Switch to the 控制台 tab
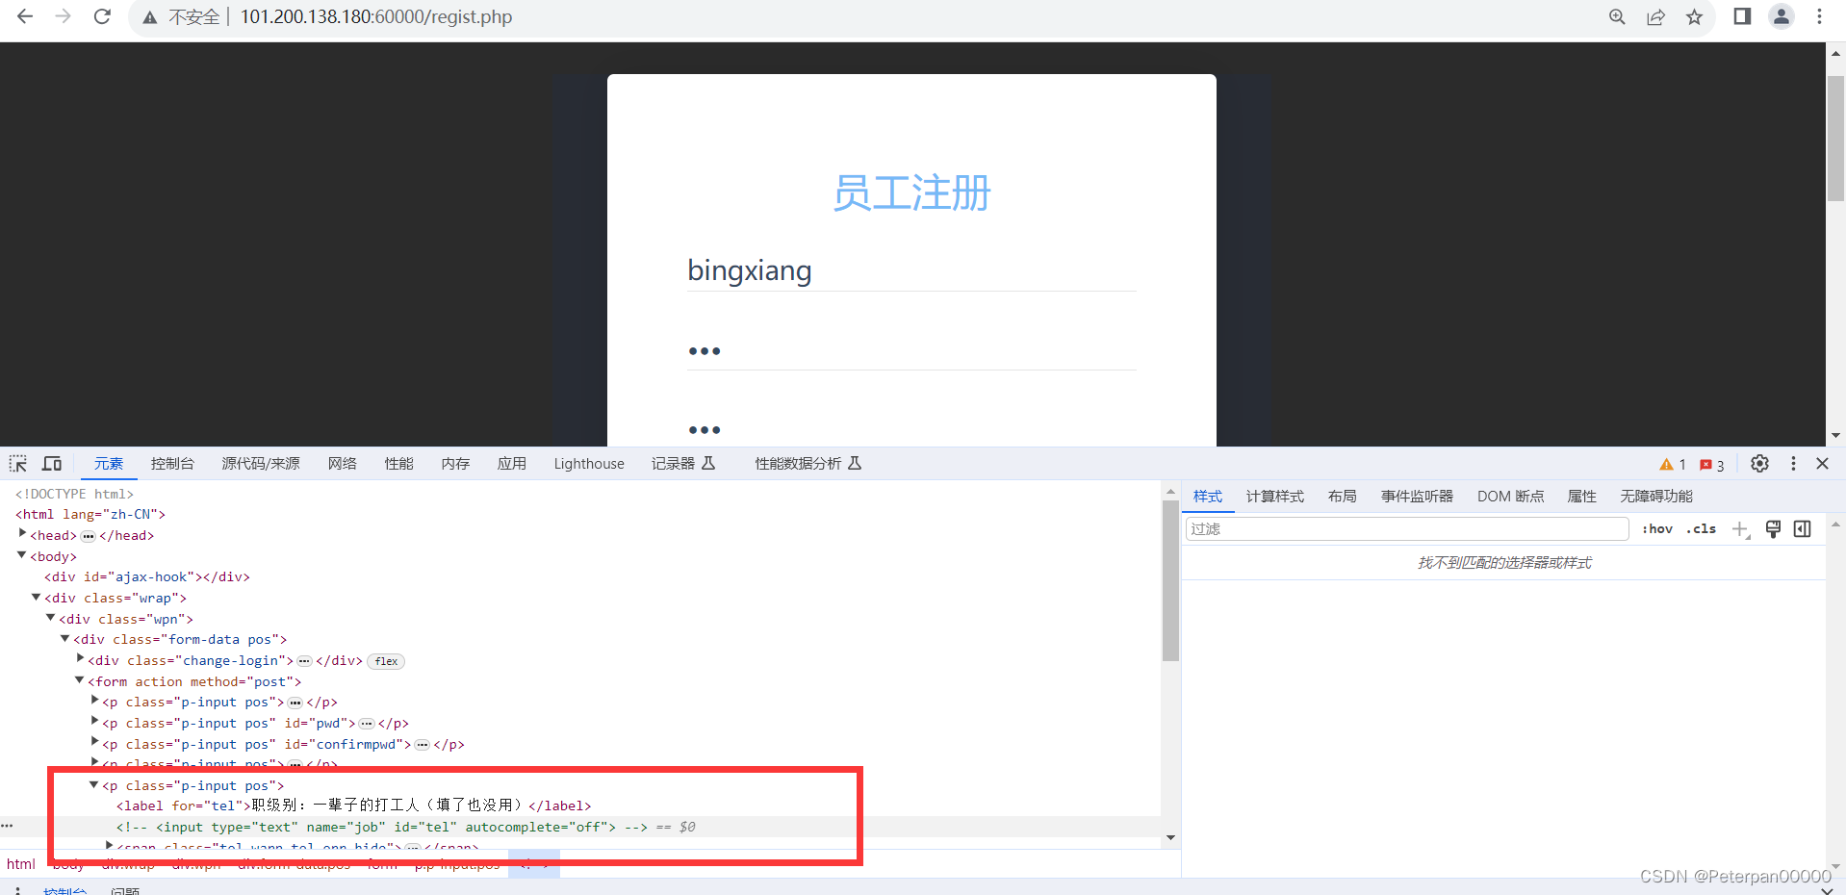Screen dimensions: 1846x895 [x=172, y=464]
